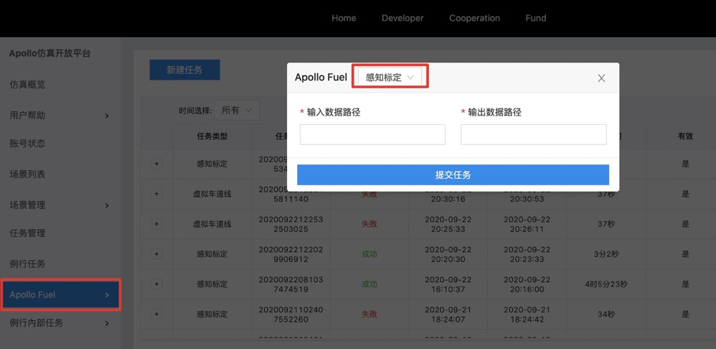The image size is (716, 349).
Task: Select task ID ending 2503025
Action: coord(291,224)
